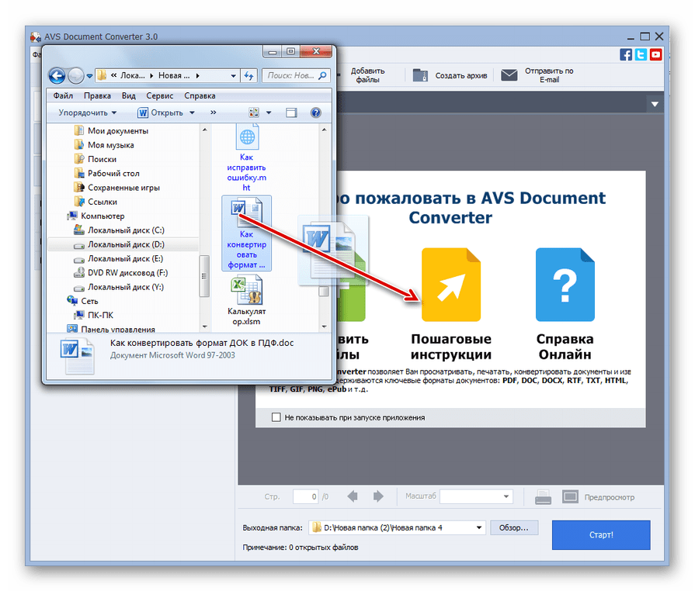Image resolution: width=695 pixels, height=591 pixels.
Task: Open the Правка menu in Explorer
Action: (97, 96)
